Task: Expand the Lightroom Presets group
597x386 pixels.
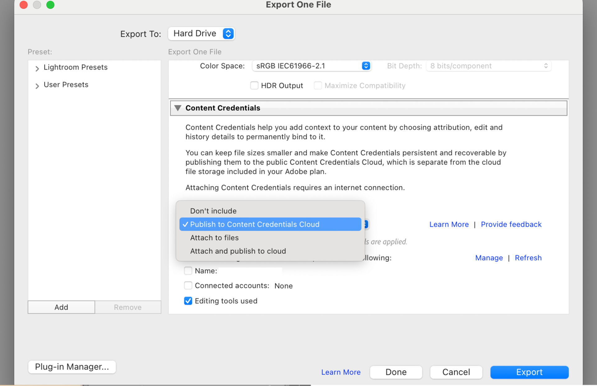Action: pos(37,68)
